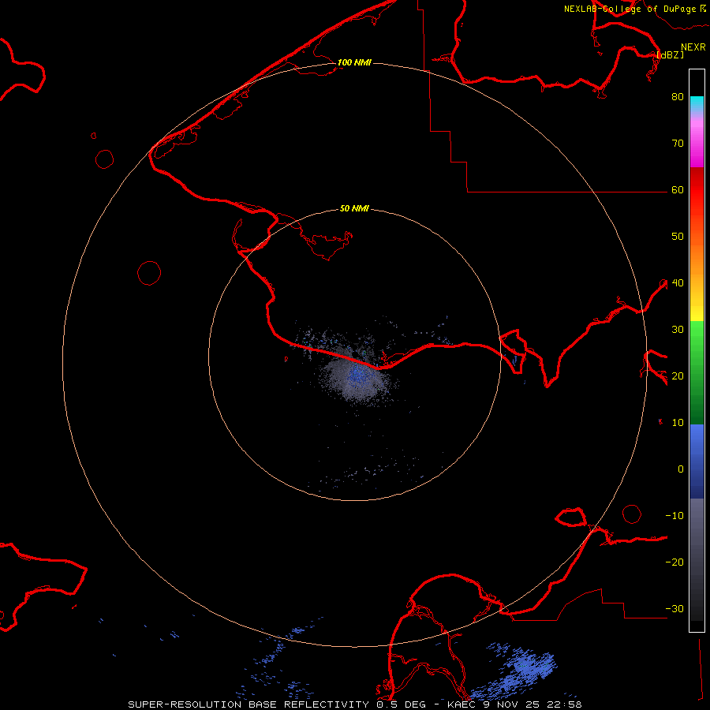
Task: Click the gray-blue radar echo cluster at the center
Action: click(356, 376)
